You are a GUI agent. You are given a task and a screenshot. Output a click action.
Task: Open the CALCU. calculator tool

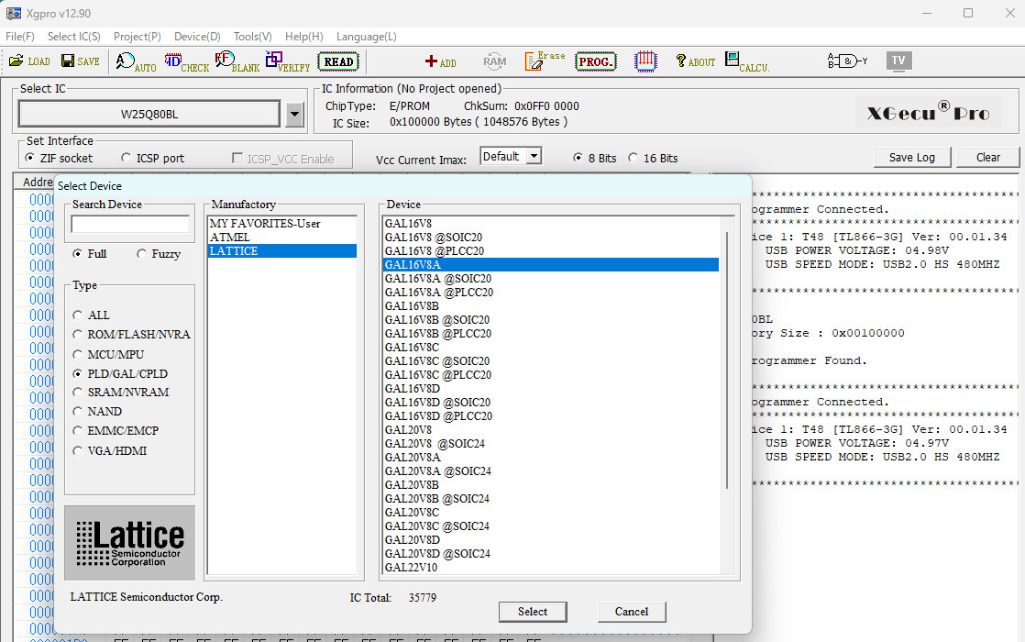coord(747,61)
